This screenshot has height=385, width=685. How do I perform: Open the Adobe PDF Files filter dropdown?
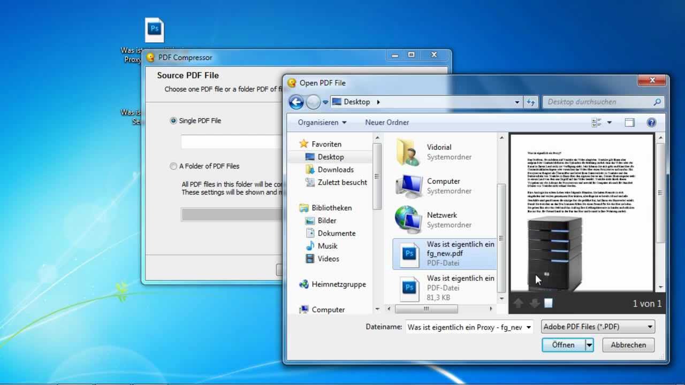(x=598, y=327)
